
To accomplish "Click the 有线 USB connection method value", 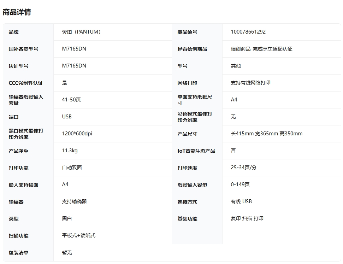I will (x=241, y=201).
